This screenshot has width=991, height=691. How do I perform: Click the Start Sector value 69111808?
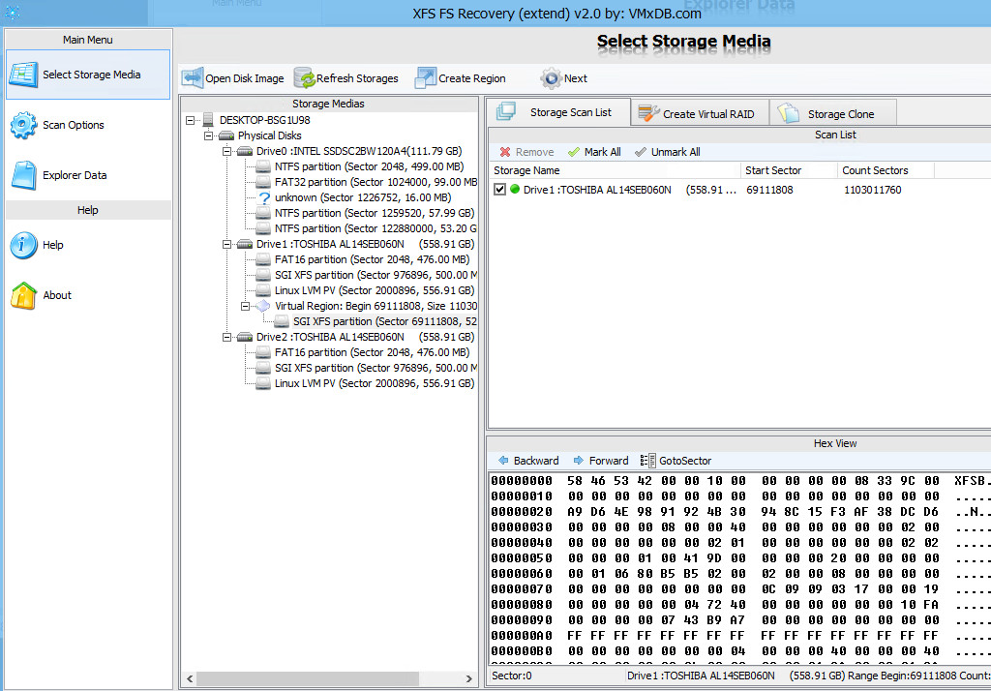click(x=769, y=190)
